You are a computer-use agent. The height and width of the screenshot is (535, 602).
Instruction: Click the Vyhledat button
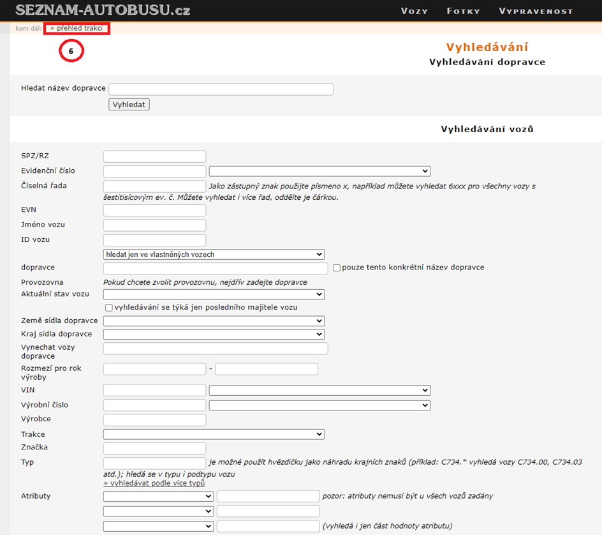point(129,105)
